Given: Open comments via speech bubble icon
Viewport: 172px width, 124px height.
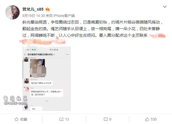Looking at the screenshot, I should pos(106,119).
